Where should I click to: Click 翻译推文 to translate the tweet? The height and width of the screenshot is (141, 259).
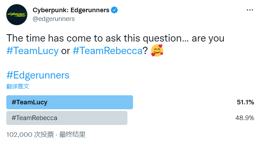pos(17,86)
